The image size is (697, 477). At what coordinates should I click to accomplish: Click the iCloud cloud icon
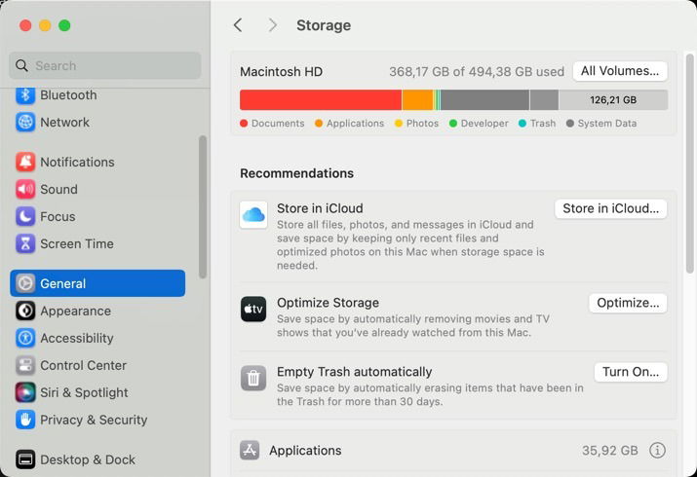coord(253,215)
